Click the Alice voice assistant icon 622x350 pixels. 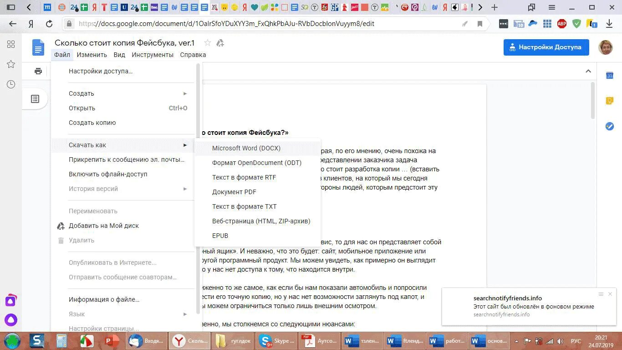point(11,319)
